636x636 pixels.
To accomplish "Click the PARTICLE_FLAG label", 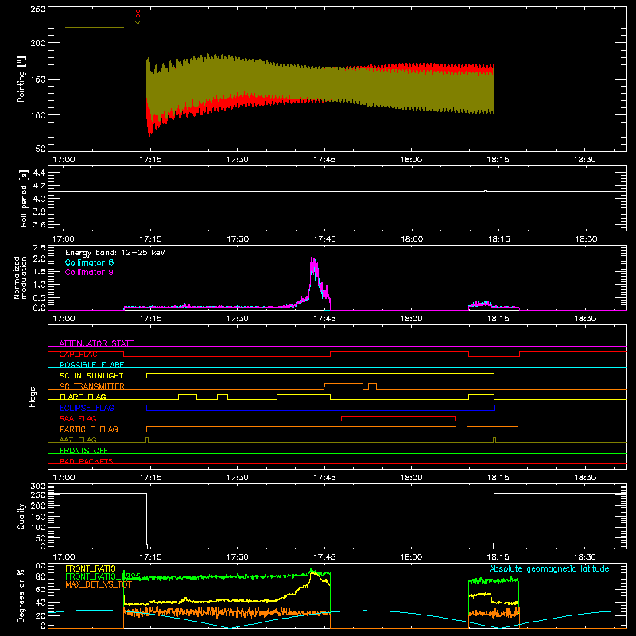I will click(89, 429).
